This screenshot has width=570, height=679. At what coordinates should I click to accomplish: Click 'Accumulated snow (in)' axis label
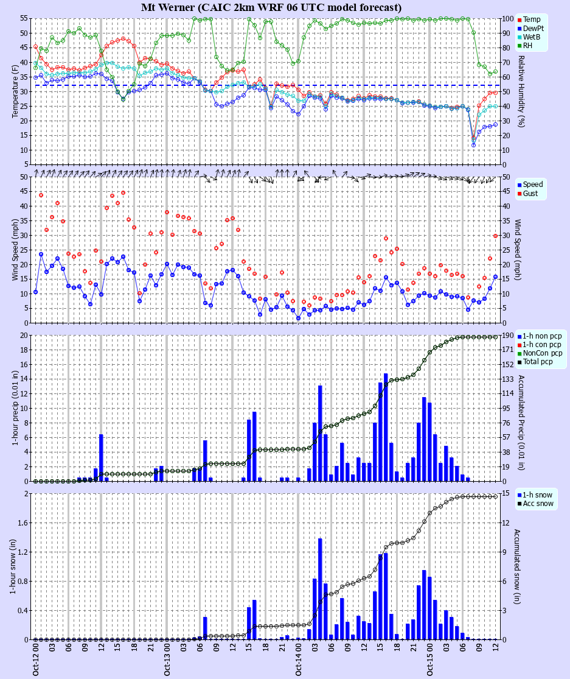coord(517,567)
